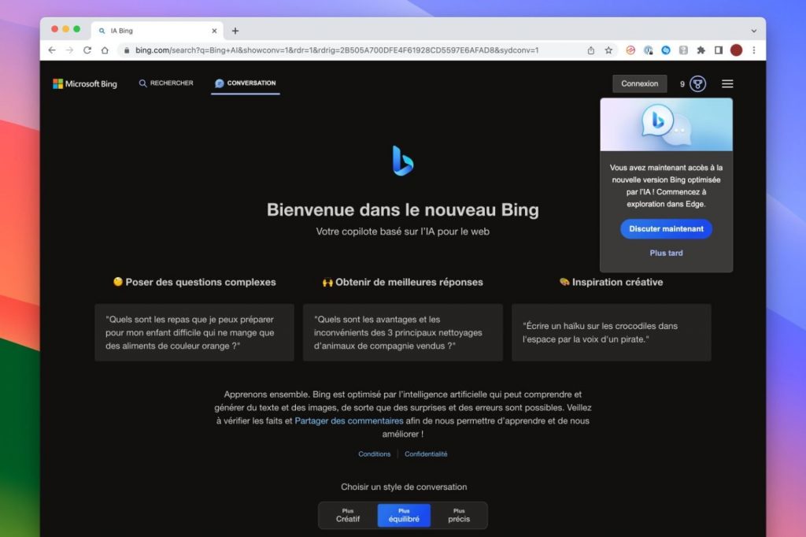The width and height of the screenshot is (806, 537).
Task: Select the Plus Créatif conversation style
Action: point(348,515)
